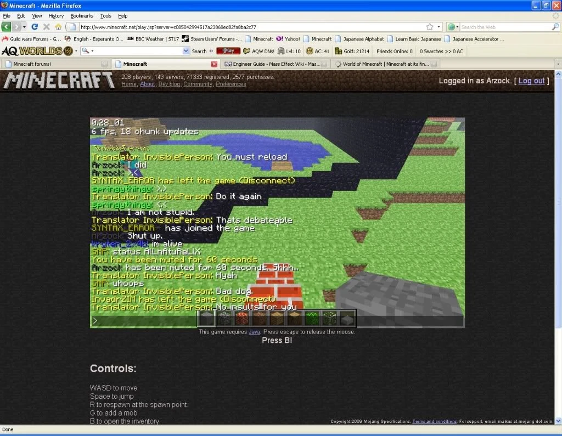Click the AQ Worlds toolbar logo

click(37, 51)
